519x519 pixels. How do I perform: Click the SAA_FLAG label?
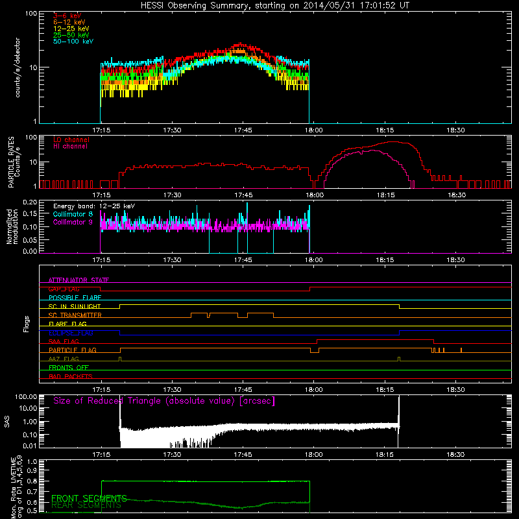pos(64,341)
